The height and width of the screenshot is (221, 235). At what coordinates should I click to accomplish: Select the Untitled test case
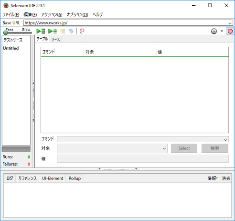[11, 48]
